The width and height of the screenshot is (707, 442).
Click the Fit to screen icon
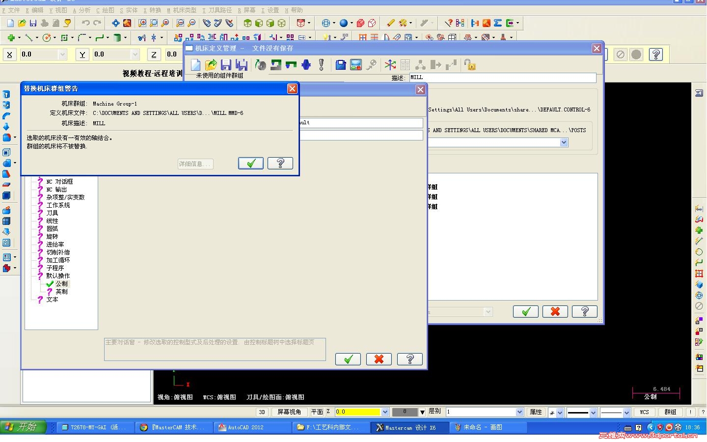[x=115, y=23]
